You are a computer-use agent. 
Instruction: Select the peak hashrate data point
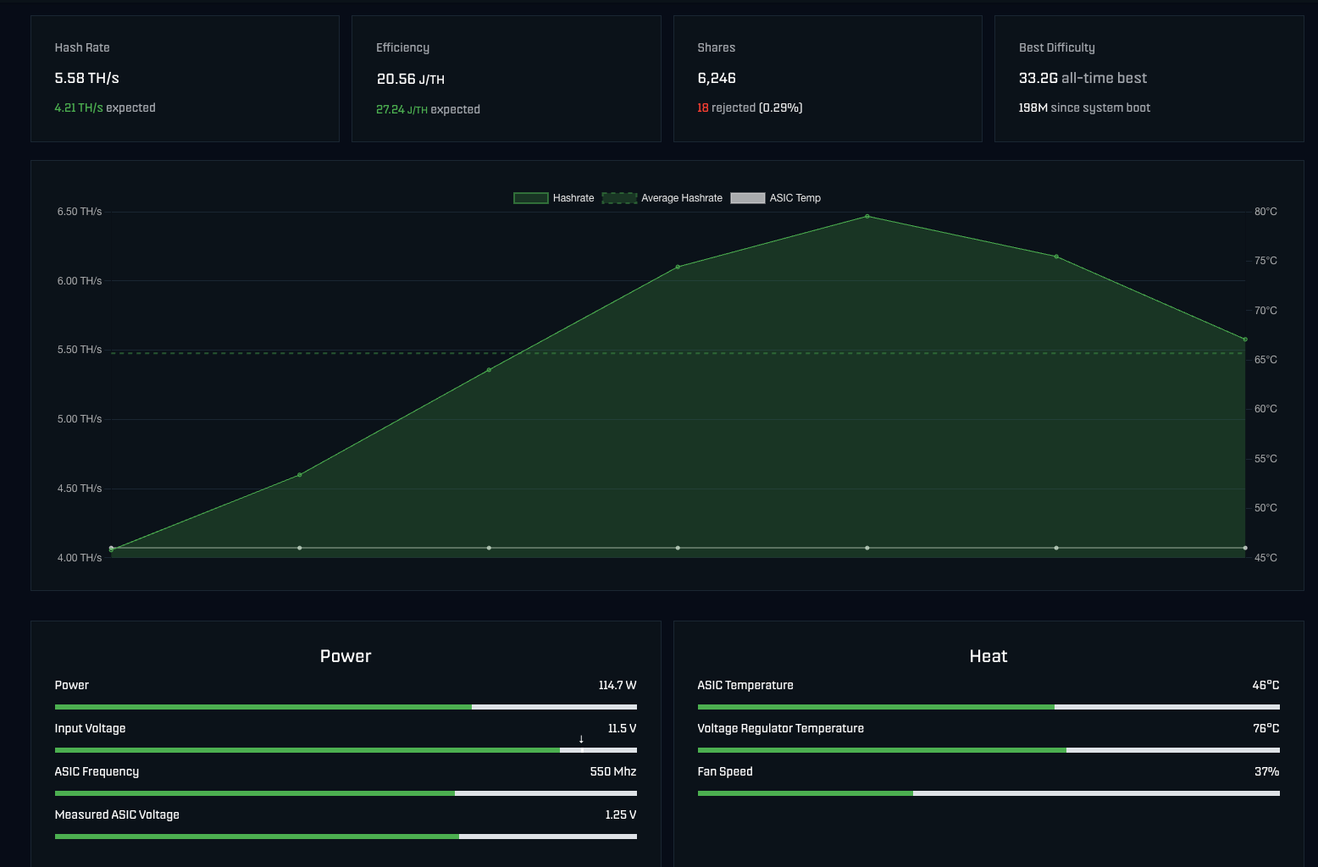[x=867, y=217]
